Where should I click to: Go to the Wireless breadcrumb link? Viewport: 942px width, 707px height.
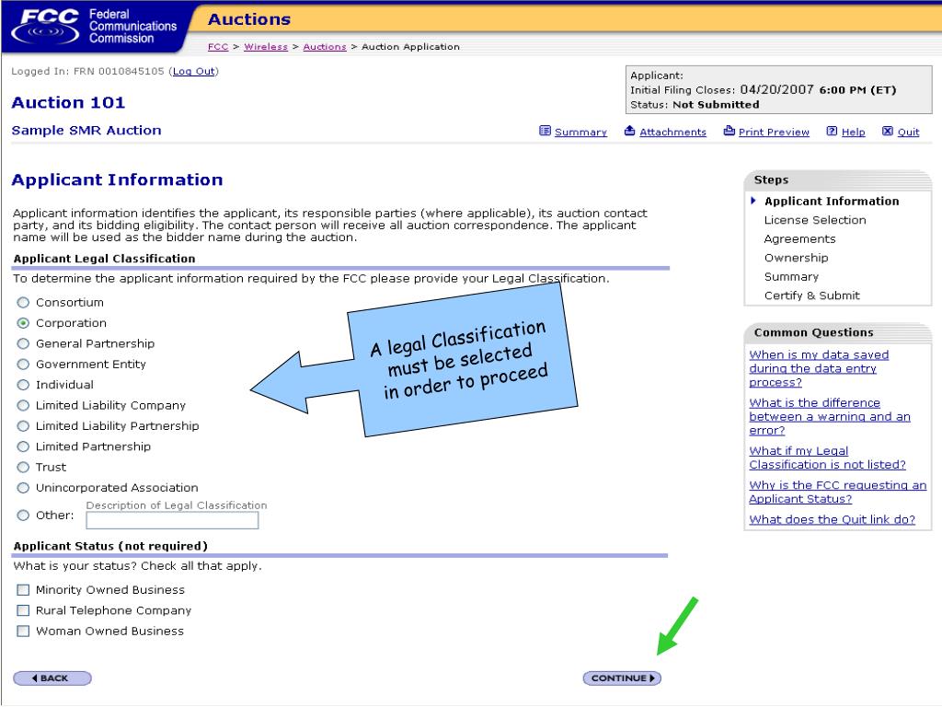pos(266,47)
